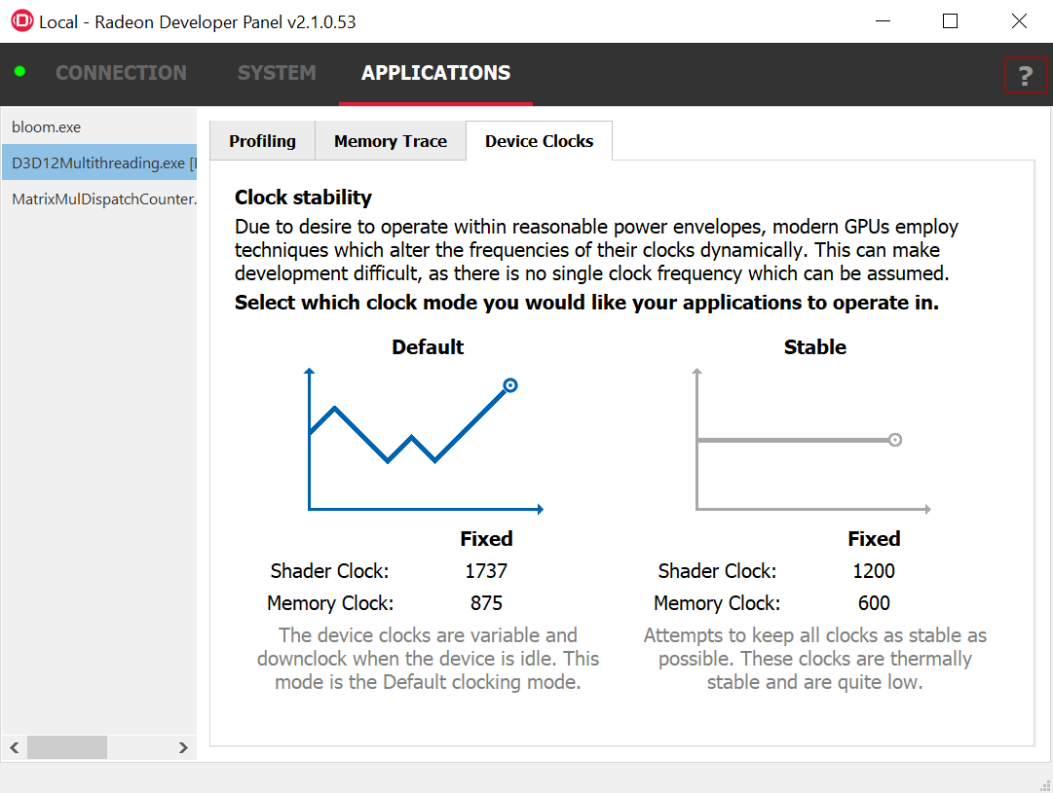Click the horizontal scrollbar thumb
Screen dimensions: 1053x793
(66, 747)
